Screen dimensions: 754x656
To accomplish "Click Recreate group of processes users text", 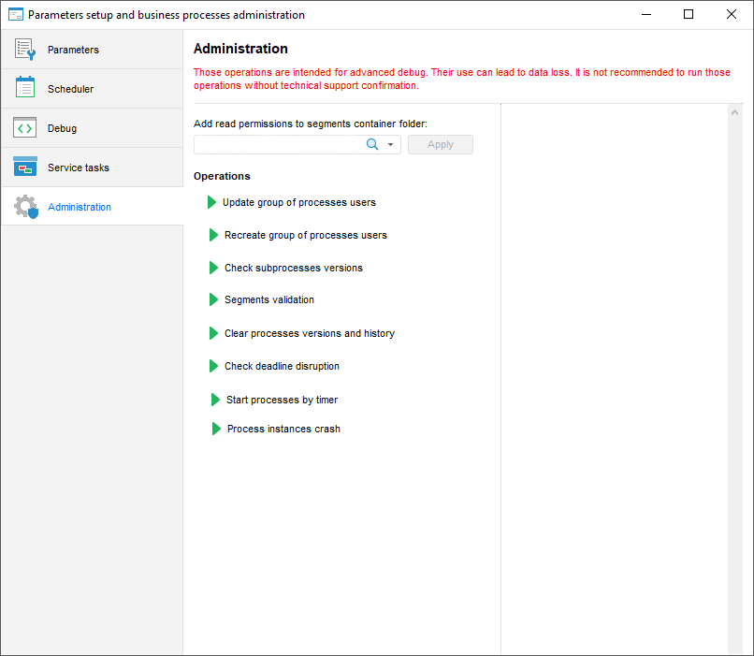I will [306, 235].
